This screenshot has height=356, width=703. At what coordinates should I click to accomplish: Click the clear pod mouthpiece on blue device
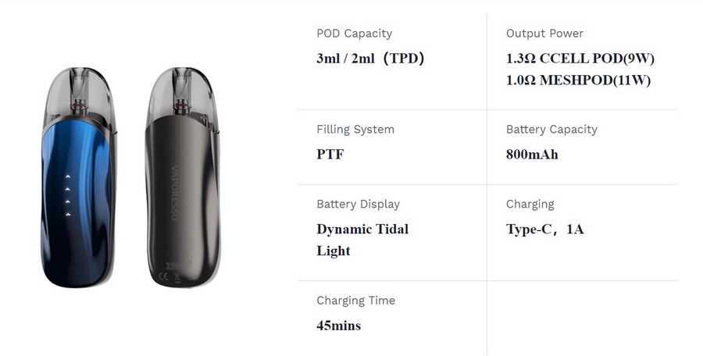(80, 95)
